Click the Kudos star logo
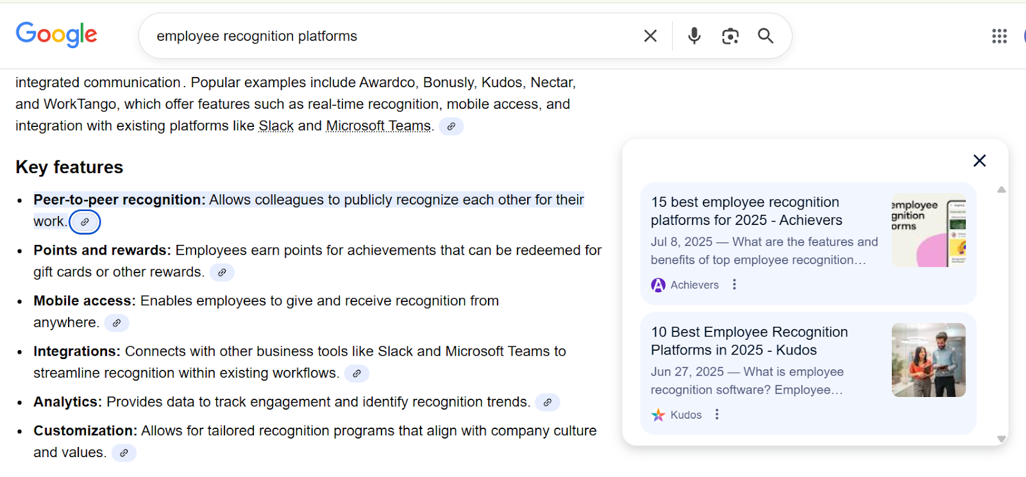The height and width of the screenshot is (477, 1026). point(658,415)
